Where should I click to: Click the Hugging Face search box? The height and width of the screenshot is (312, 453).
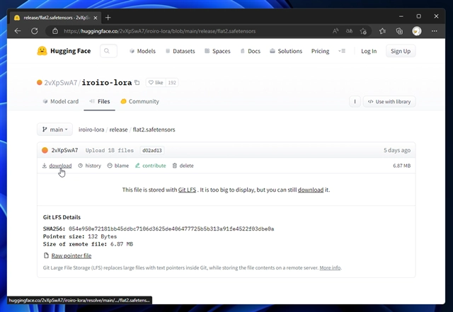tap(108, 51)
